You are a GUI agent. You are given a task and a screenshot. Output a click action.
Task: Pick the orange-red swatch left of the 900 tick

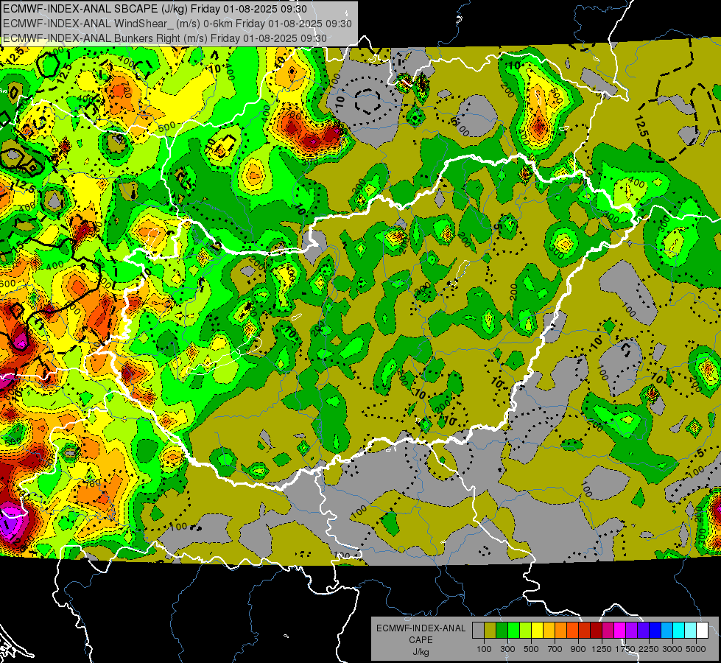coord(572,631)
